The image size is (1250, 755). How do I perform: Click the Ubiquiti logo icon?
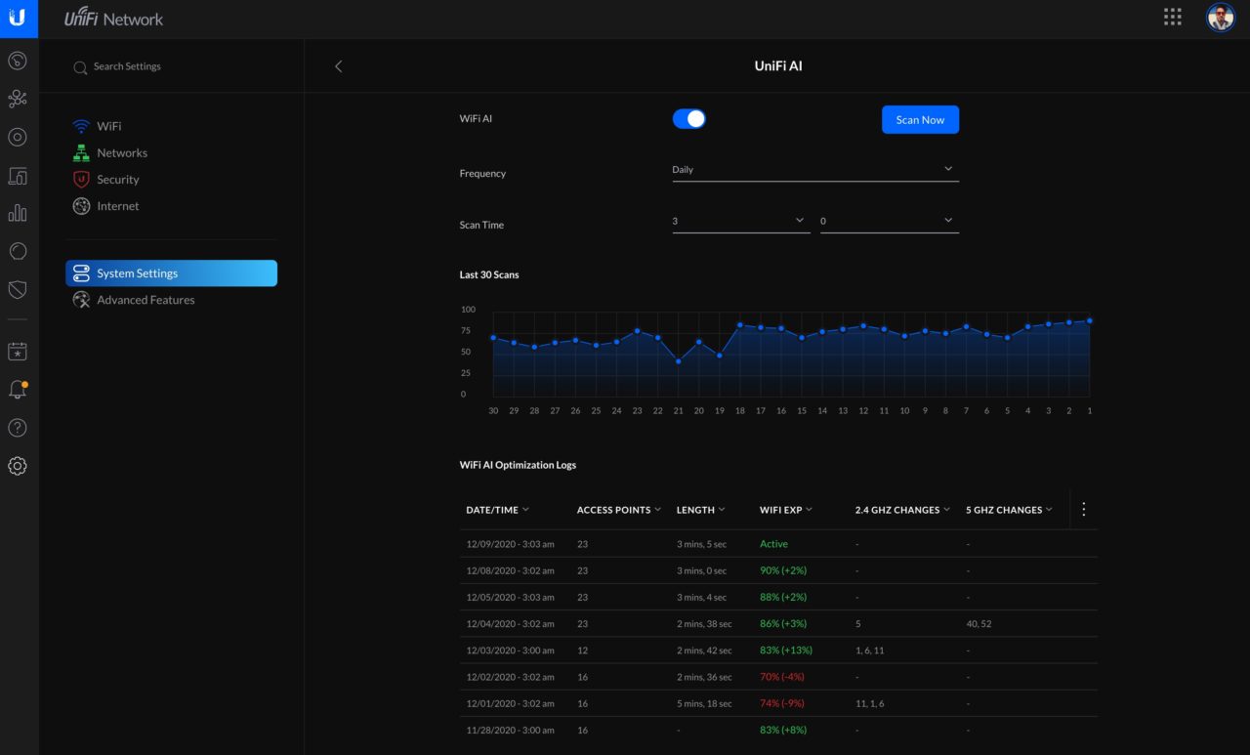tap(19, 18)
